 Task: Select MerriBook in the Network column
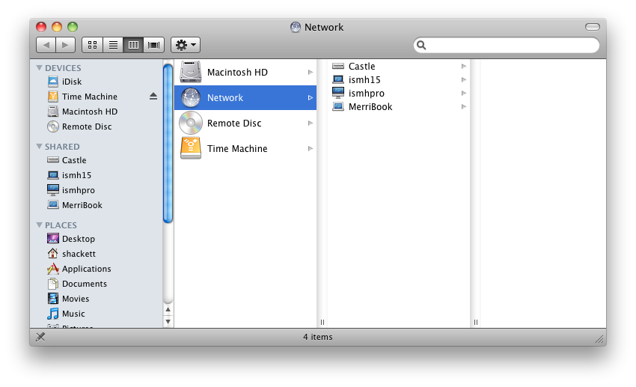point(399,107)
